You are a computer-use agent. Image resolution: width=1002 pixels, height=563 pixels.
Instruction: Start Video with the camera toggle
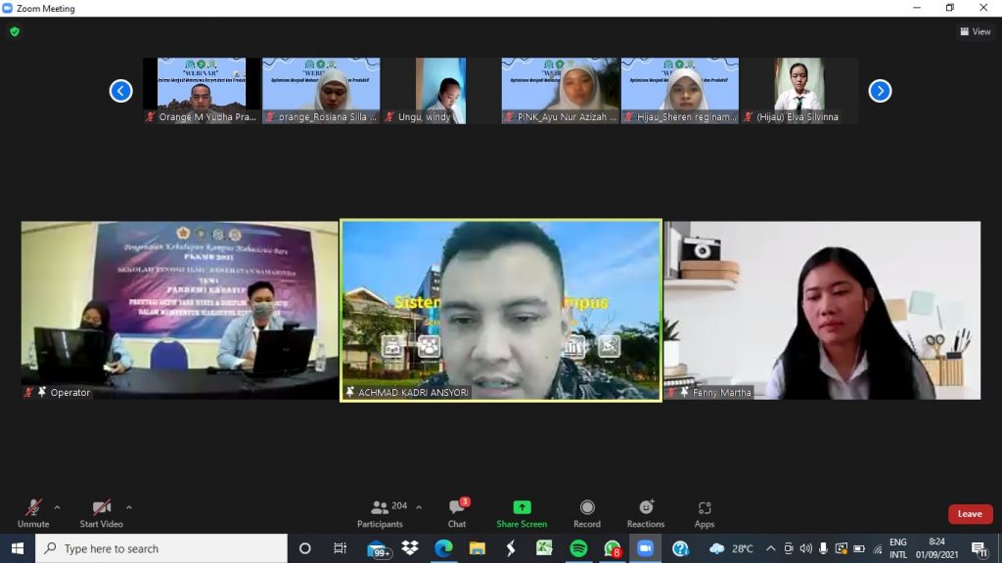tap(101, 508)
